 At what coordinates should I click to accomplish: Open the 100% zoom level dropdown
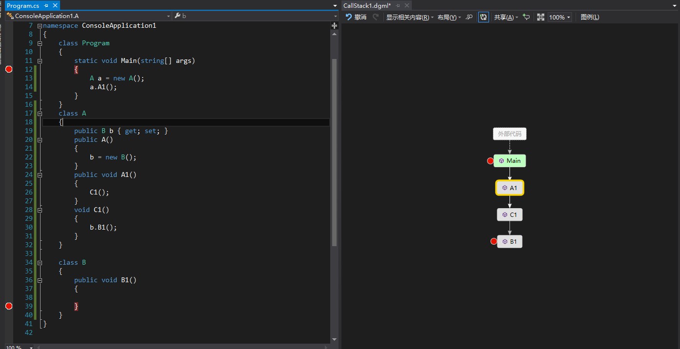559,17
